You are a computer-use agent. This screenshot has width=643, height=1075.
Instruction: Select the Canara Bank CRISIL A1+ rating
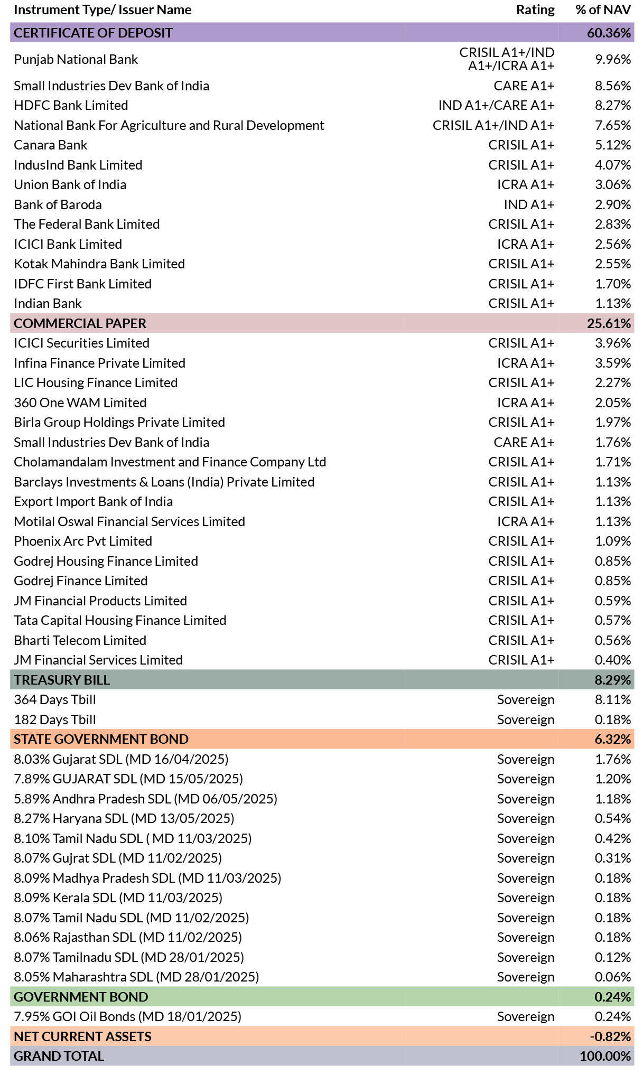click(x=521, y=145)
